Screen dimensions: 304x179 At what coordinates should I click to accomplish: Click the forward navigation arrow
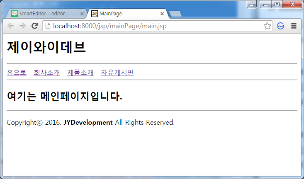coord(22,26)
